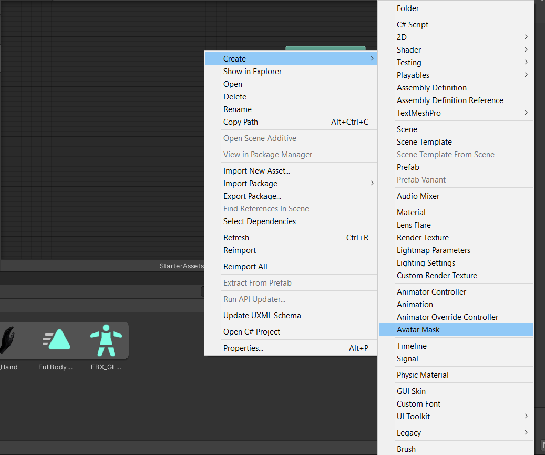Expand the TextMeshPro submenu arrow
The width and height of the screenshot is (545, 455).
526,113
